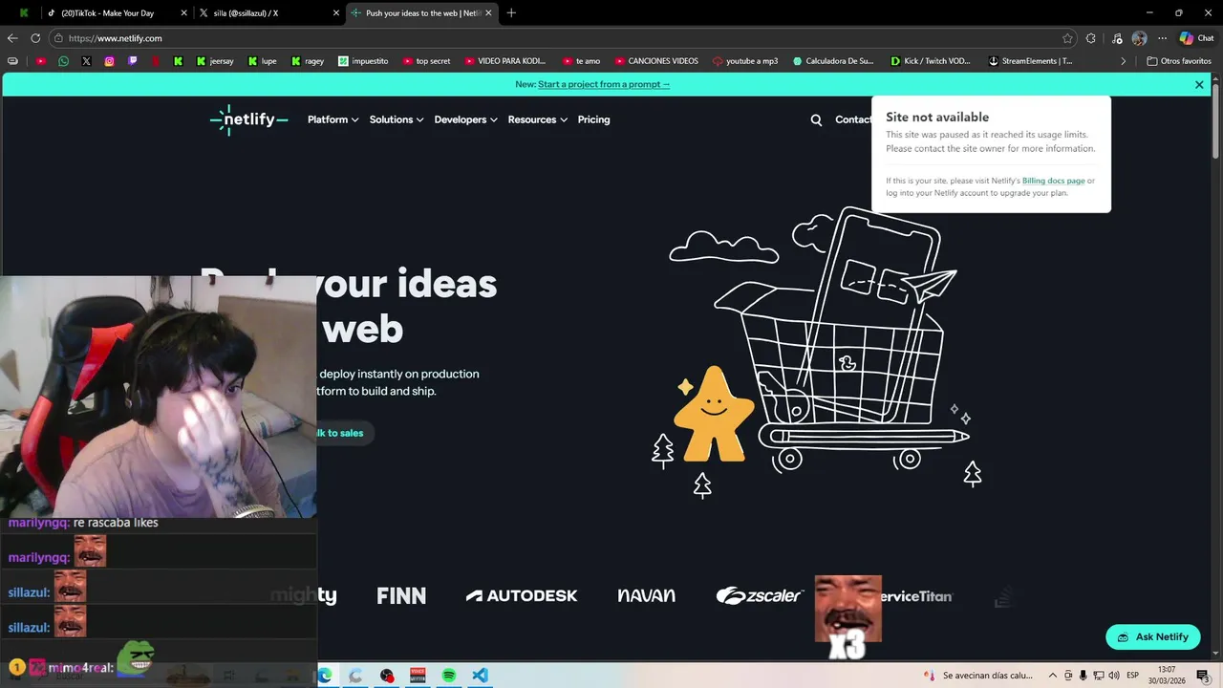This screenshot has height=688, width=1223.
Task: Click the Autodesk logo
Action: [522, 595]
